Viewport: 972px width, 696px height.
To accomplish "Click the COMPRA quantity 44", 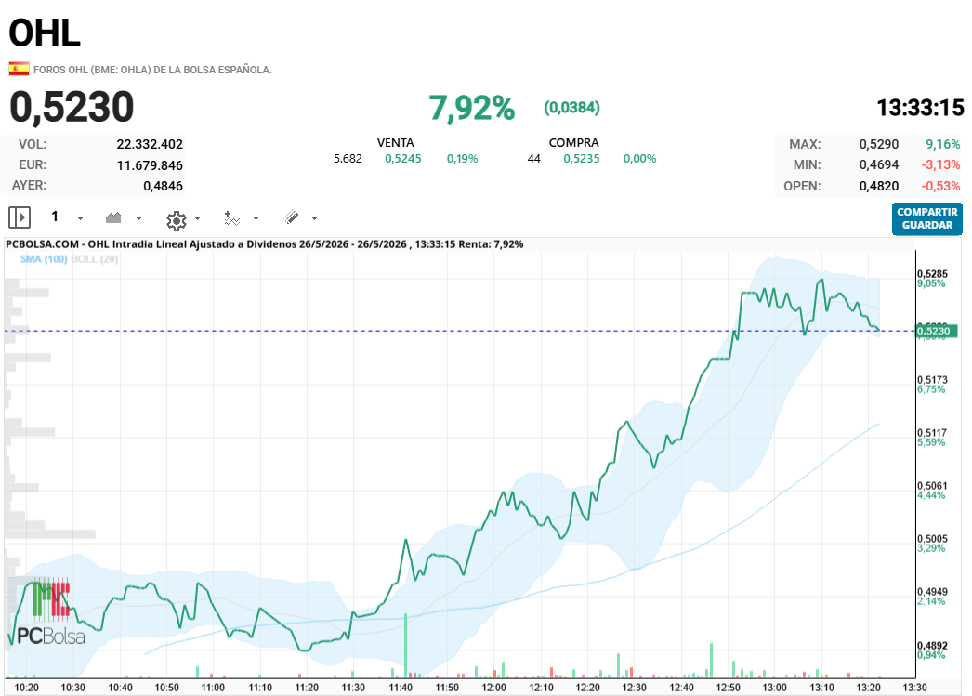I will (534, 159).
